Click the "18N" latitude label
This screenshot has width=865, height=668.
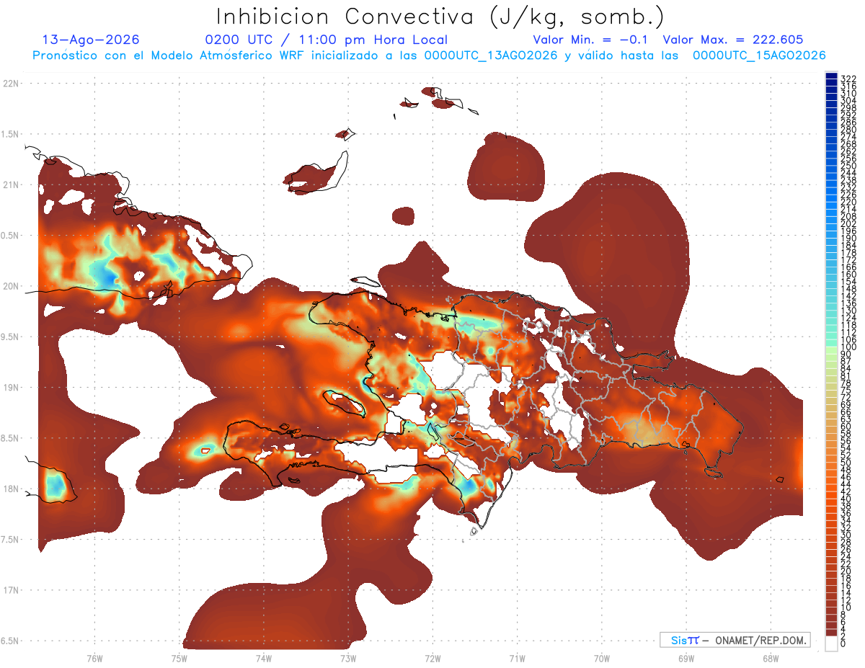pos(10,489)
